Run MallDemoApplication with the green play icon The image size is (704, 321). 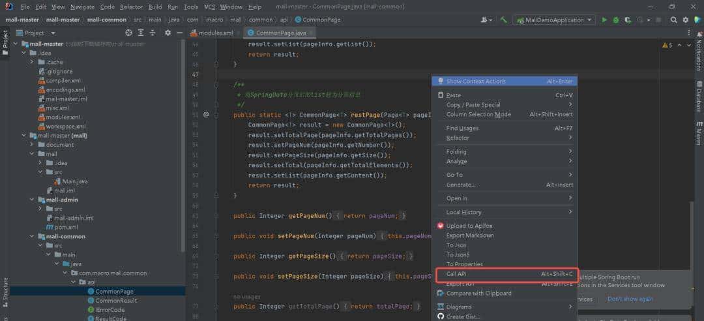(604, 20)
